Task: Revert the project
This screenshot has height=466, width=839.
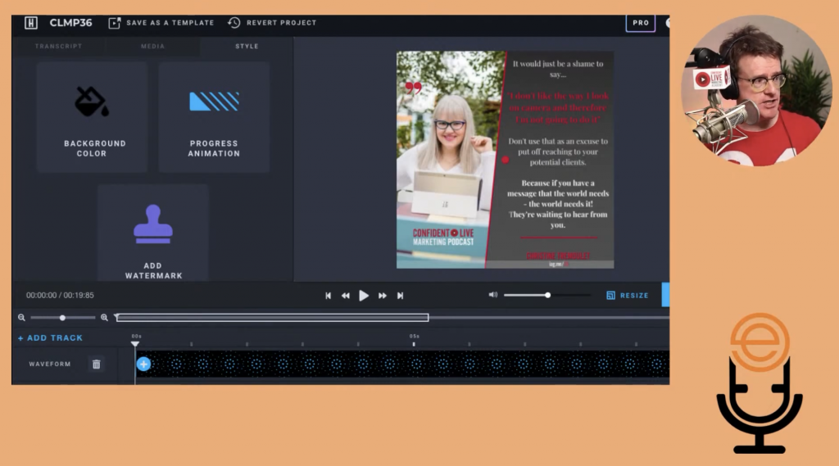Action: [x=272, y=22]
